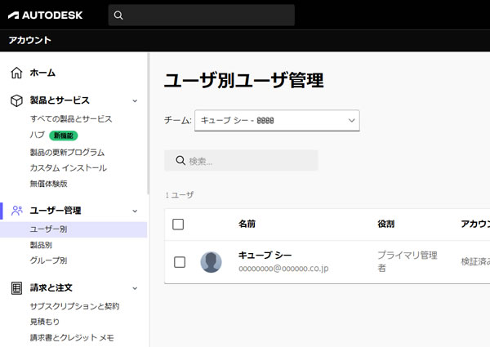The width and height of the screenshot is (490, 347).
Task: Select 製品別 in sidebar
Action: pos(41,245)
